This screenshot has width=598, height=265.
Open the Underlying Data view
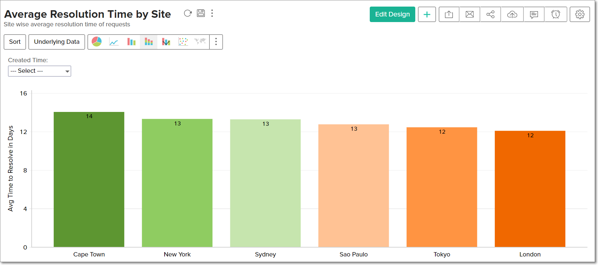pyautogui.click(x=57, y=42)
